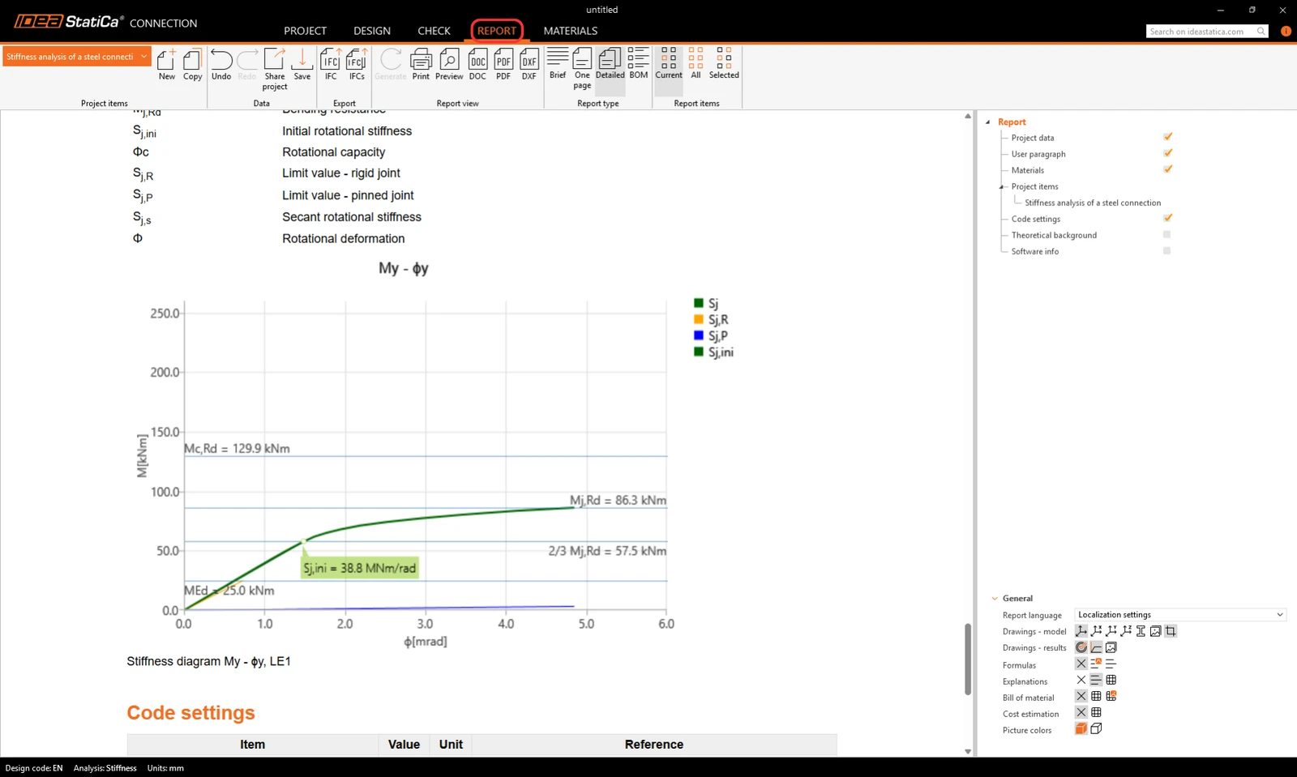Image resolution: width=1297 pixels, height=777 pixels.
Task: Print the report
Action: click(421, 65)
